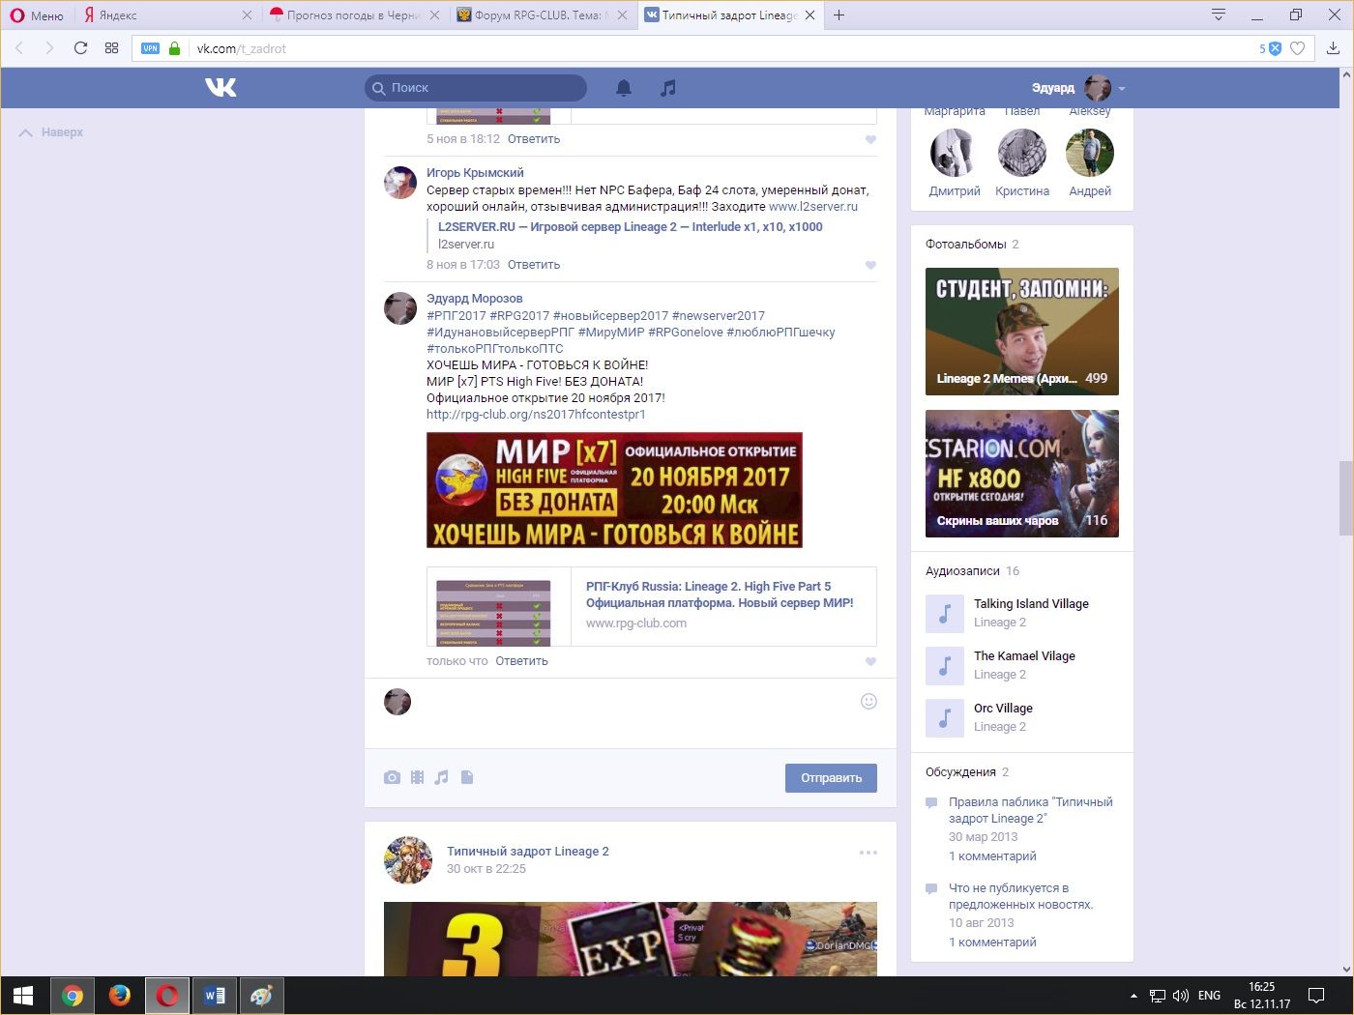Open discussion Правила паблика Типичный задрот Lineage 2

click(1031, 810)
